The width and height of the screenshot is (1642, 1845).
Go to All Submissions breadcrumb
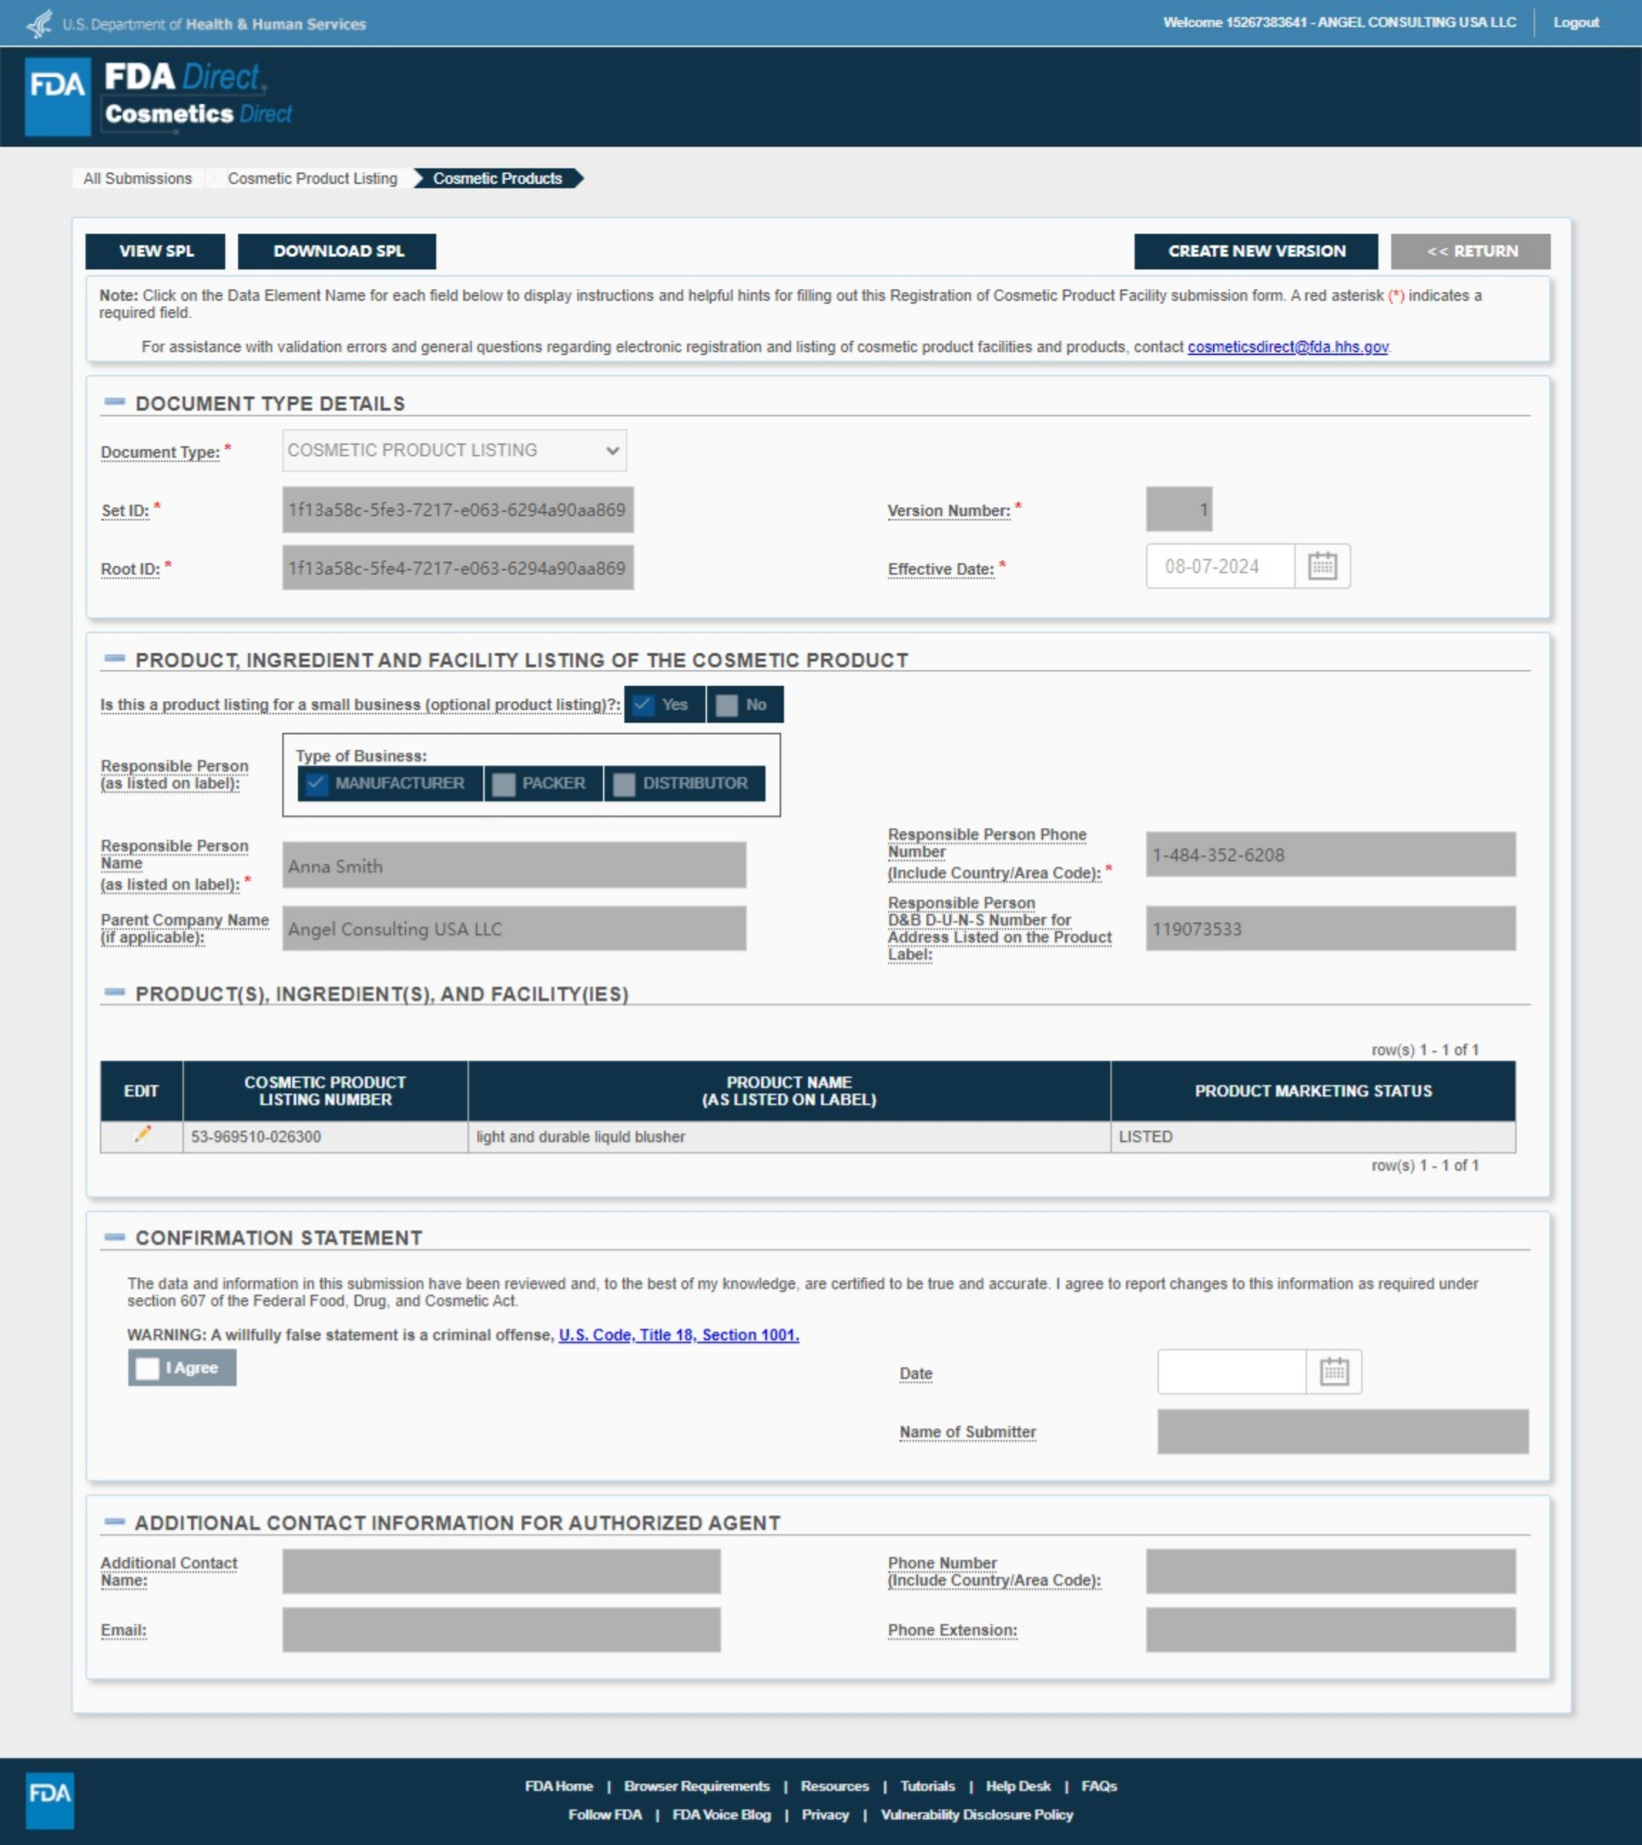[137, 179]
